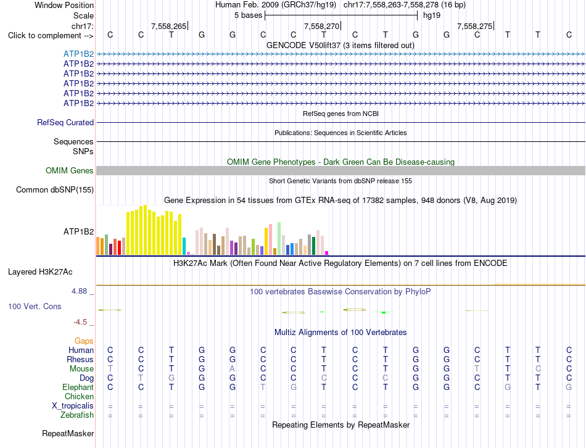Select the 100 Vert. Cons label

click(35, 306)
